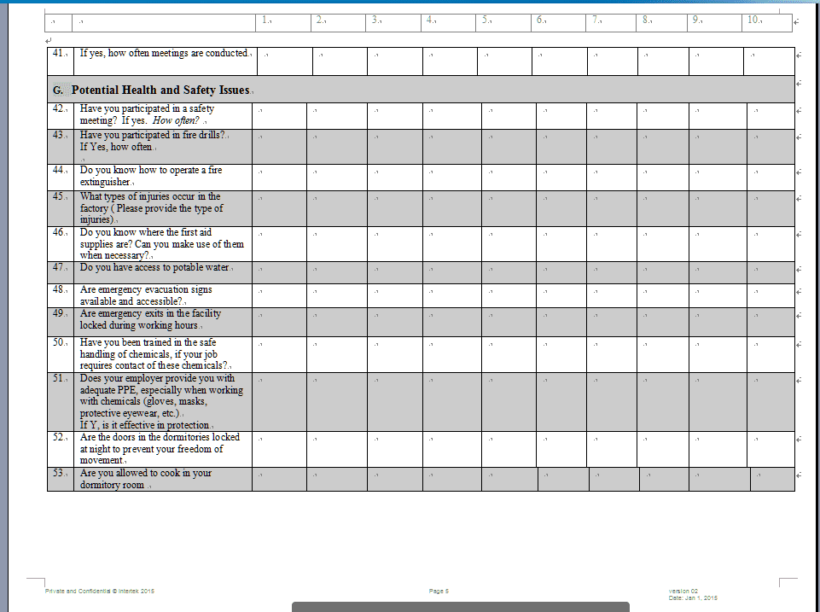This screenshot has width=820, height=612.
Task: Click the dormitory doors locked question
Action: tap(159, 448)
